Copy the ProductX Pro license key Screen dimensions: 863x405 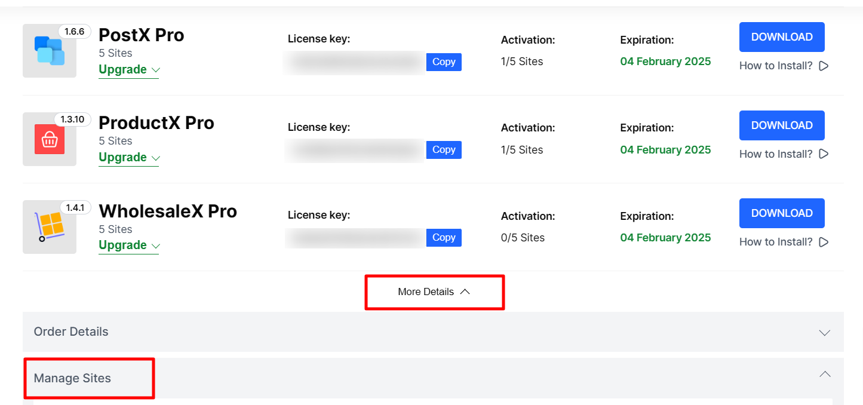(x=444, y=150)
